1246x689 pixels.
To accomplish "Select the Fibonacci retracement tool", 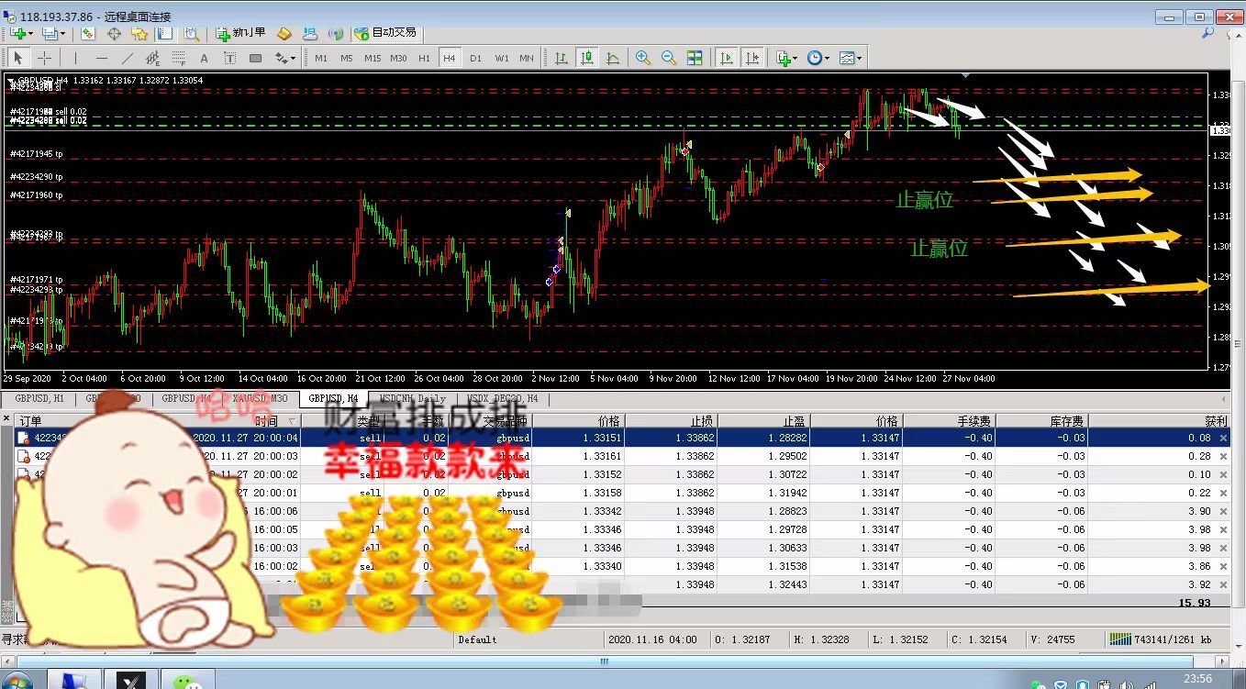I will point(178,58).
